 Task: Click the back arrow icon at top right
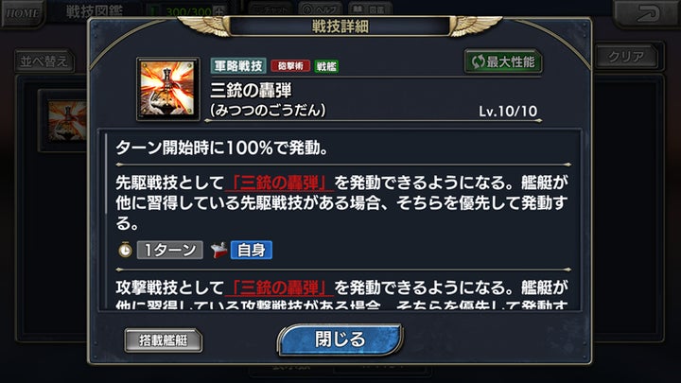point(647,13)
